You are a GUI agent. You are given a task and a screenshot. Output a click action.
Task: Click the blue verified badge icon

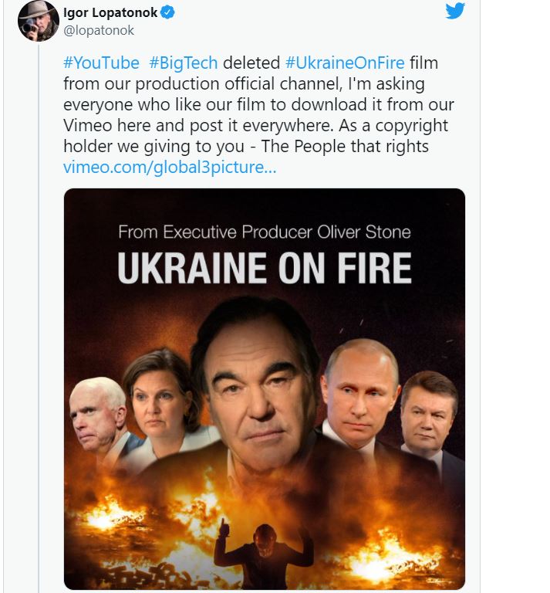167,12
